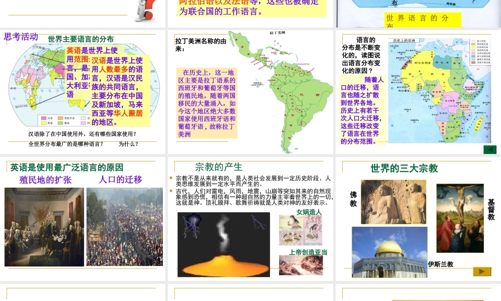Click the Buddha statue photo
The width and height of the screenshot is (501, 301).
393,202
